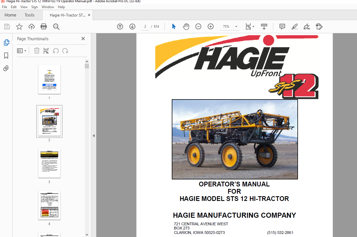
Task: Open the thumbnail options dropdown menu
Action: [22, 51]
